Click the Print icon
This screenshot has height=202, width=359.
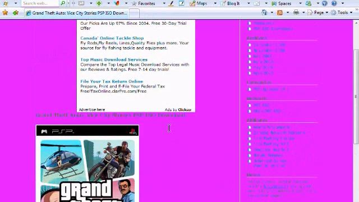pyautogui.click(x=296, y=12)
